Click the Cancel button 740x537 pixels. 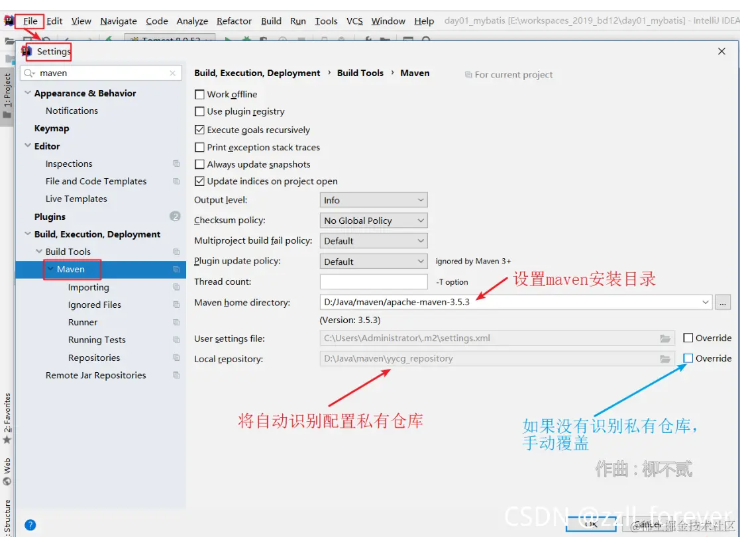pyautogui.click(x=647, y=524)
